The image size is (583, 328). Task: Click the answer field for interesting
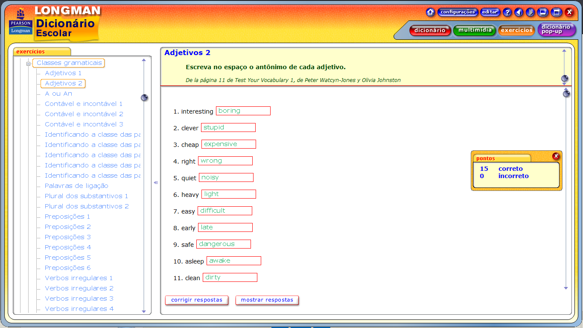pyautogui.click(x=243, y=111)
